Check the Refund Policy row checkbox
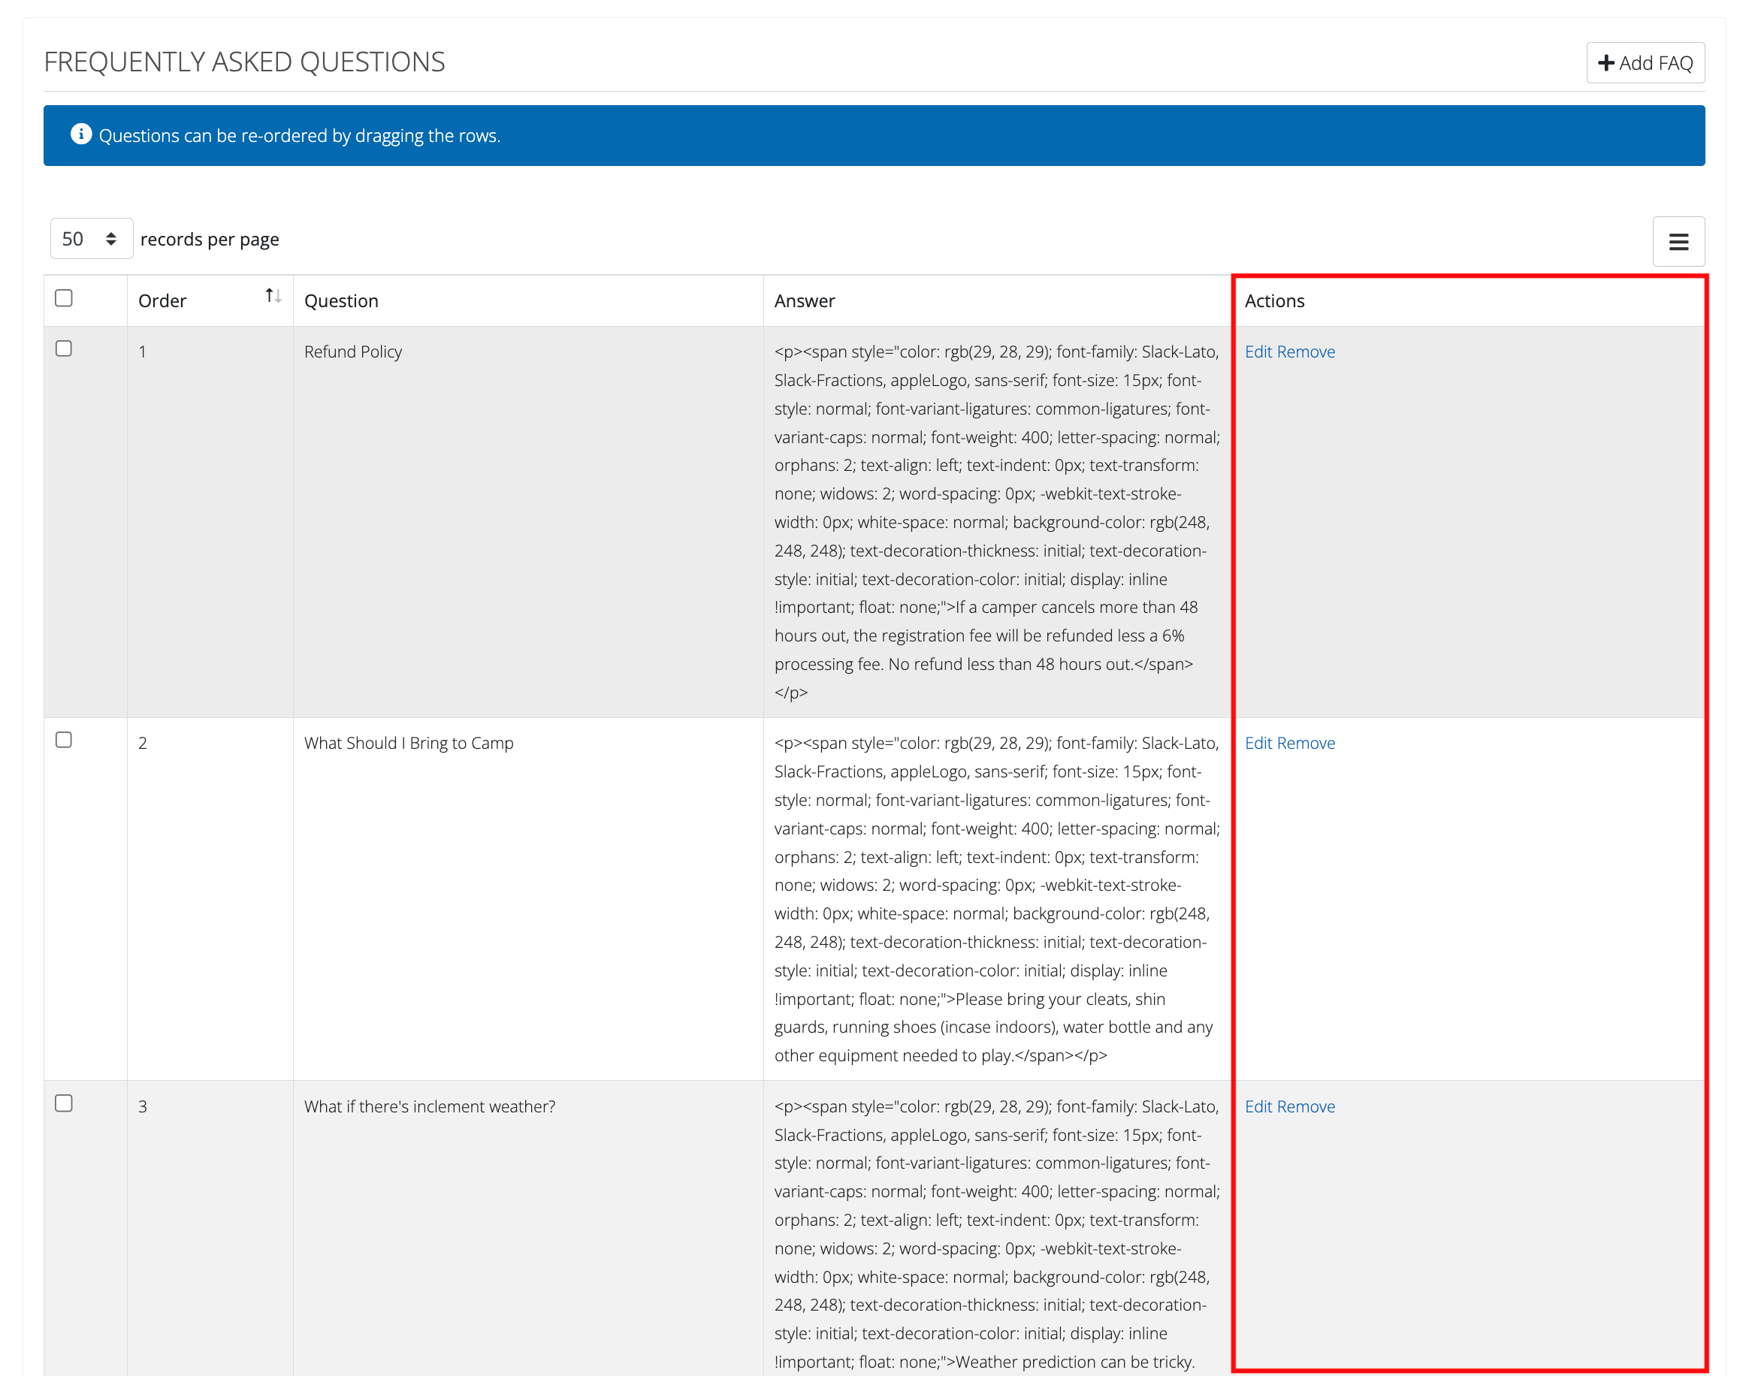This screenshot has height=1376, width=1743. [x=64, y=348]
